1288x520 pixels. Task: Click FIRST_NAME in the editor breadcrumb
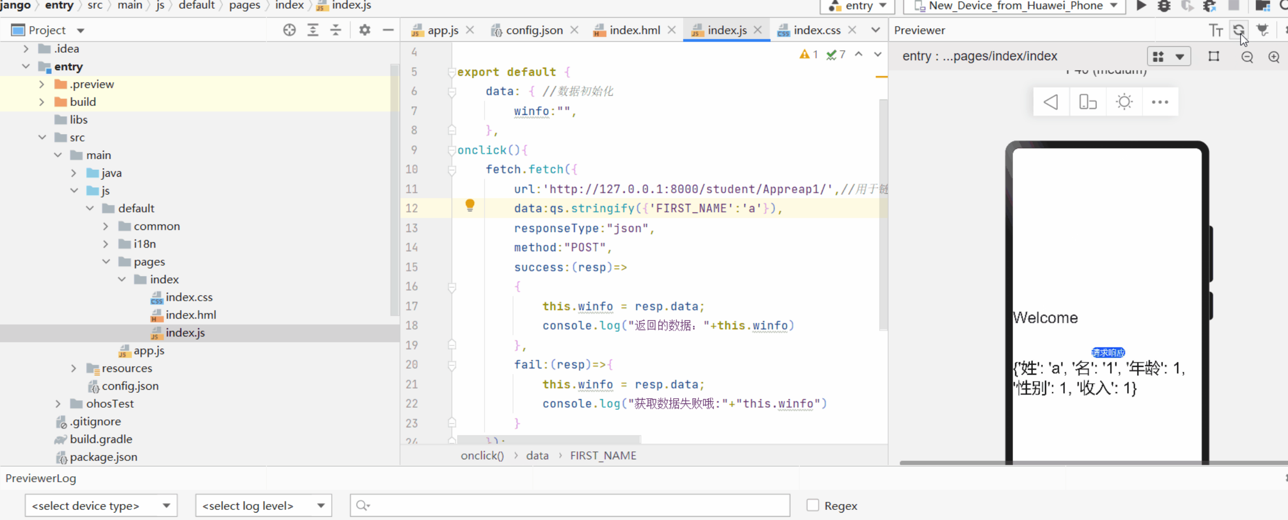point(603,456)
